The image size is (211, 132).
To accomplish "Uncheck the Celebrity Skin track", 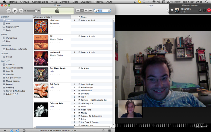I will (79, 103).
